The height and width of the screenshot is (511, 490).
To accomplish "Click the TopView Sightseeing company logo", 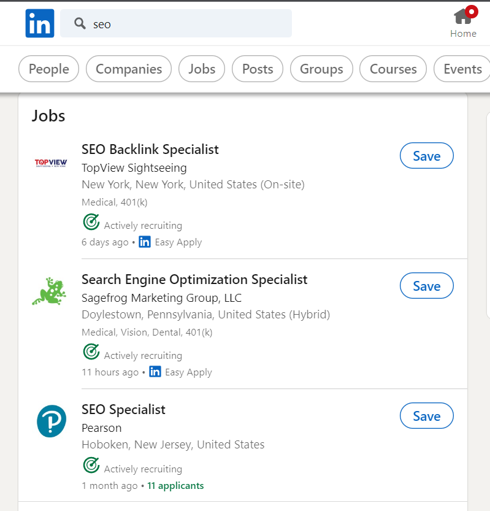I will click(x=51, y=163).
